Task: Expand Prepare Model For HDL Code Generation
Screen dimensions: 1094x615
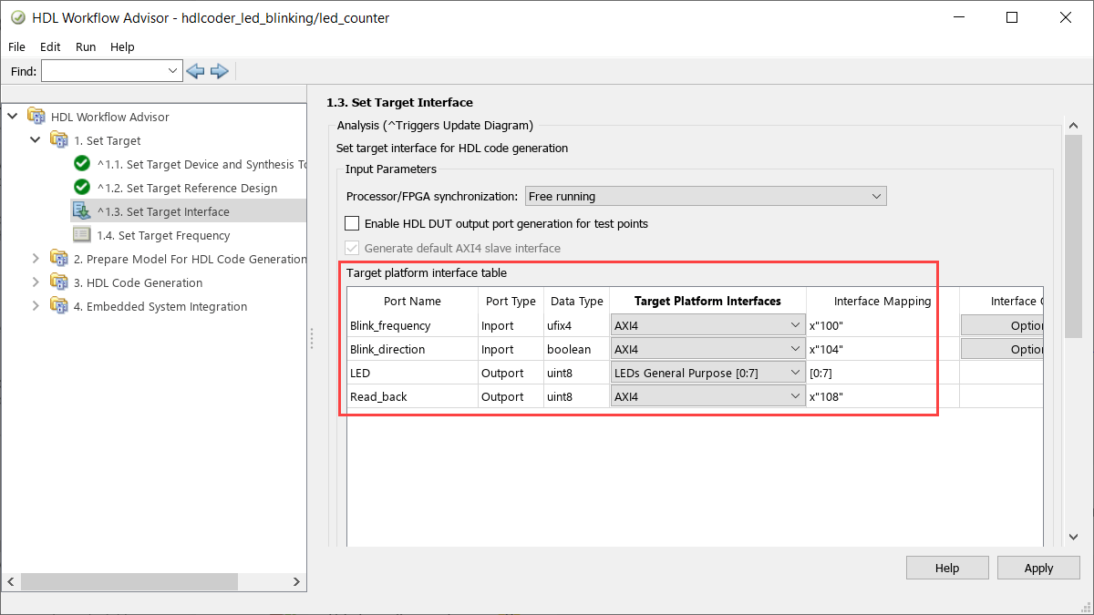Action: 36,259
